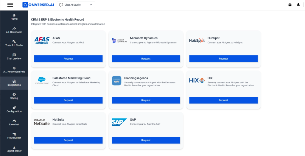The image size is (305, 156).
Task: Request the HIX integration
Action: (x=223, y=100)
